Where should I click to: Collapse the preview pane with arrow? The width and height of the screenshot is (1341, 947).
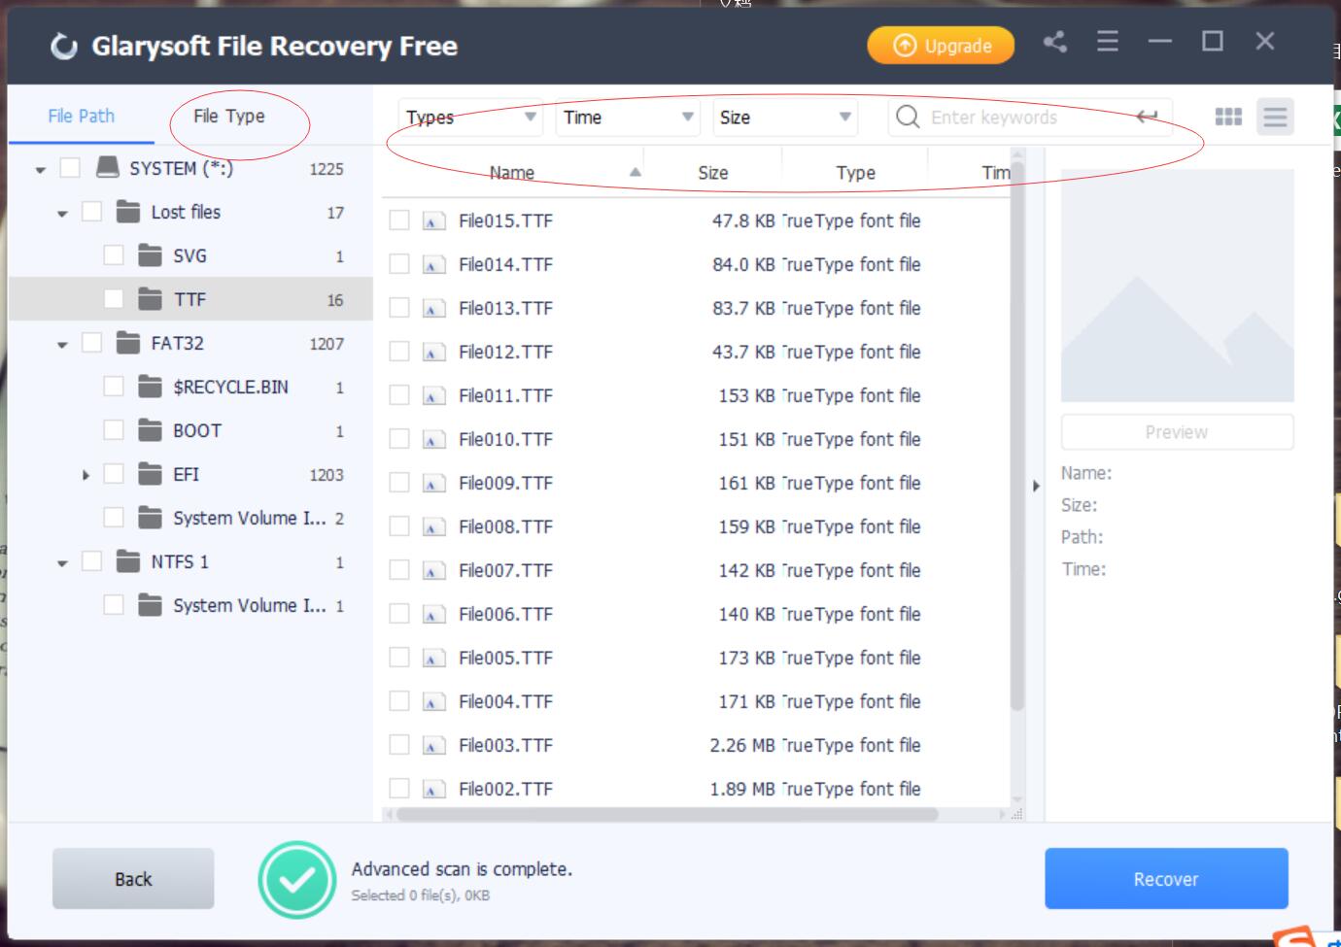1036,486
